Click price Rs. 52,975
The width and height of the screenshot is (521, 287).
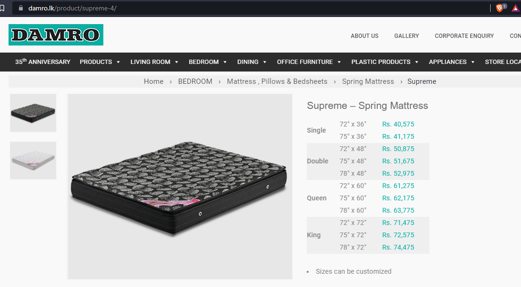click(398, 173)
